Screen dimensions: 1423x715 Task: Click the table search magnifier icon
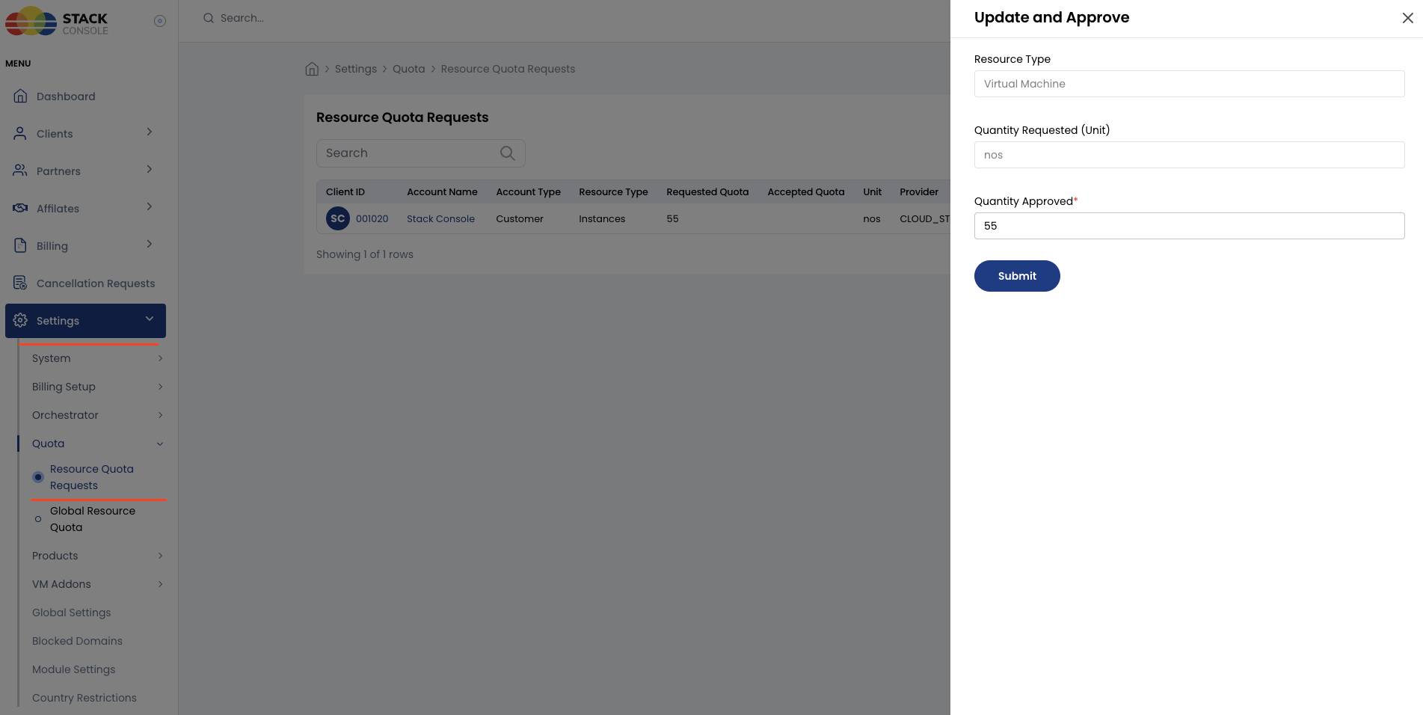pyautogui.click(x=508, y=153)
